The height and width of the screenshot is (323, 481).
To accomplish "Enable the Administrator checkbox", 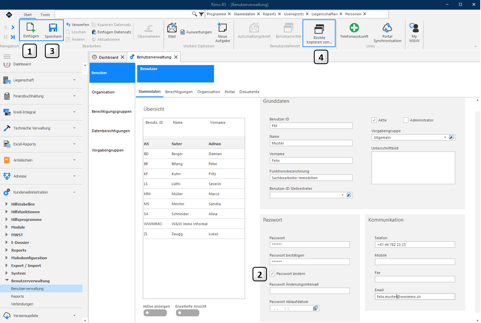I will (406, 120).
